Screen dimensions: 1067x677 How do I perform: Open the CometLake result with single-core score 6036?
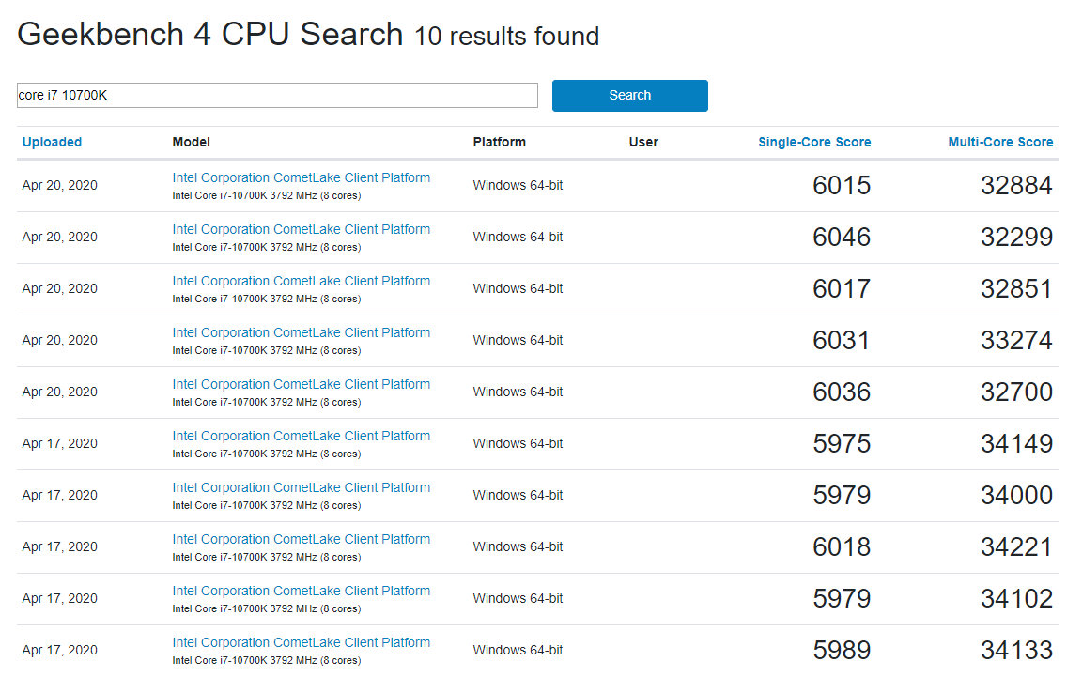pos(301,384)
